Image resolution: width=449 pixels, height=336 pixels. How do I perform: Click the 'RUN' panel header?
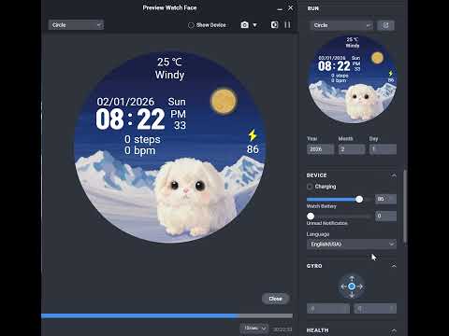click(x=313, y=8)
